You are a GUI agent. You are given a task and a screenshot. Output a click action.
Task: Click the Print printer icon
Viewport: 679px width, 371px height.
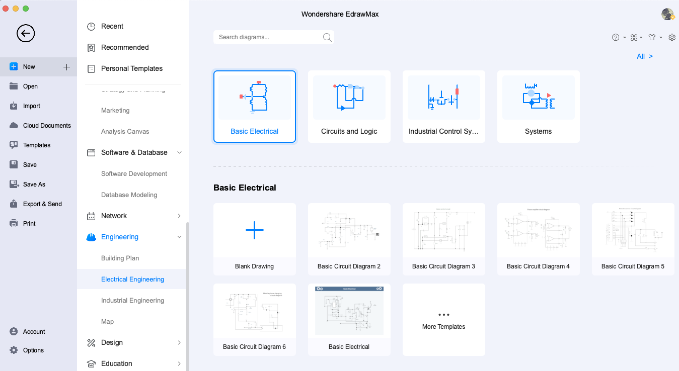click(x=14, y=224)
